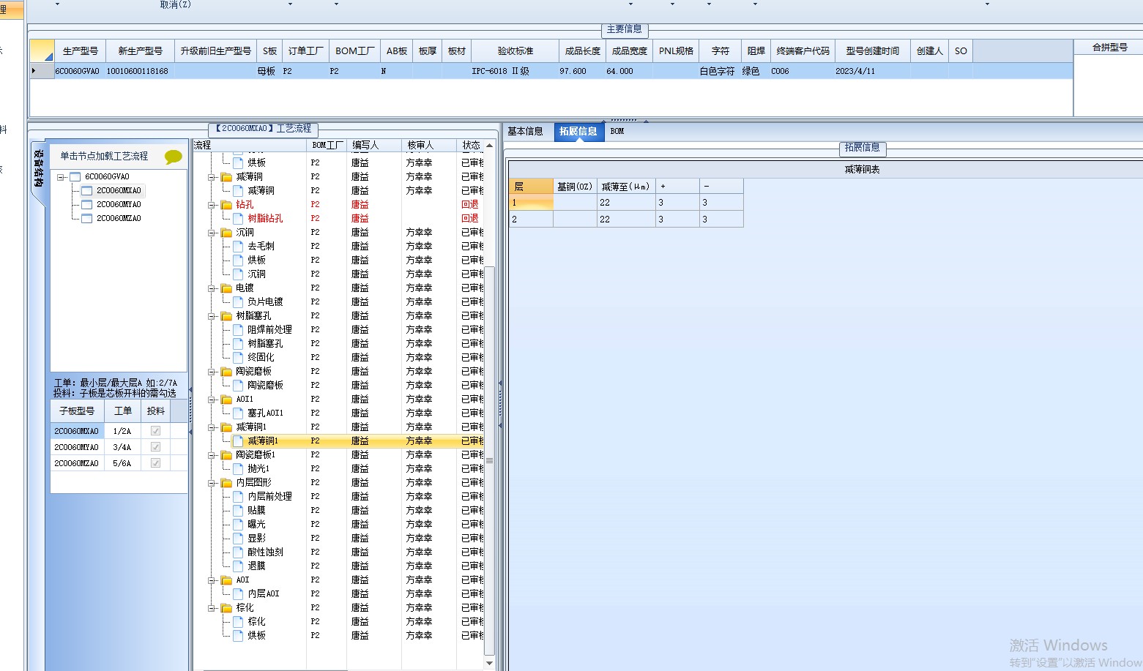Click the 2C0060MYA0 cell in sub-board table

(x=77, y=447)
